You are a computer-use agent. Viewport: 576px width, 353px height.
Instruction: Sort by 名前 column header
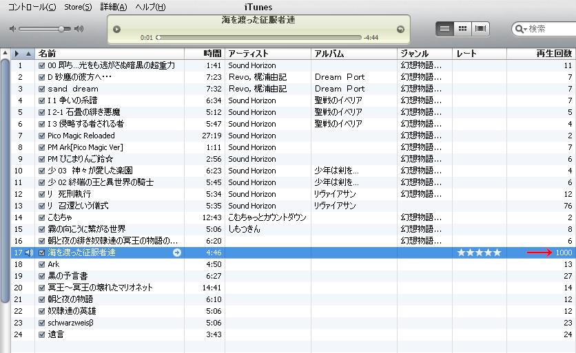pyautogui.click(x=110, y=54)
